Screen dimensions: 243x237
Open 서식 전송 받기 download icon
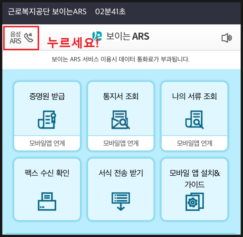(x=121, y=201)
